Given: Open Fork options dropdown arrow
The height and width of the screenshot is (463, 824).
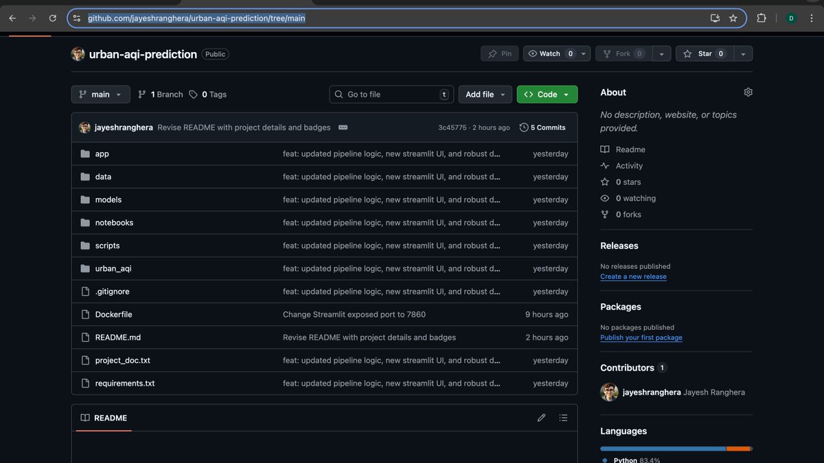Looking at the screenshot, I should [661, 54].
